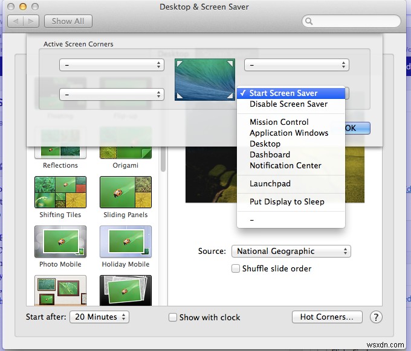Open the top-right corner action dropdown
The width and height of the screenshot is (411, 351).
point(296,65)
